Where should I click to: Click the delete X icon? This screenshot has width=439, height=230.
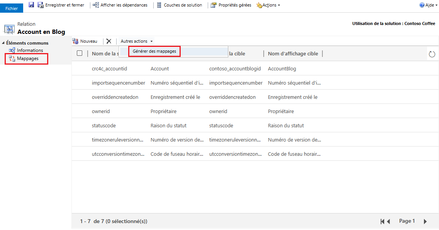pyautogui.click(x=109, y=41)
